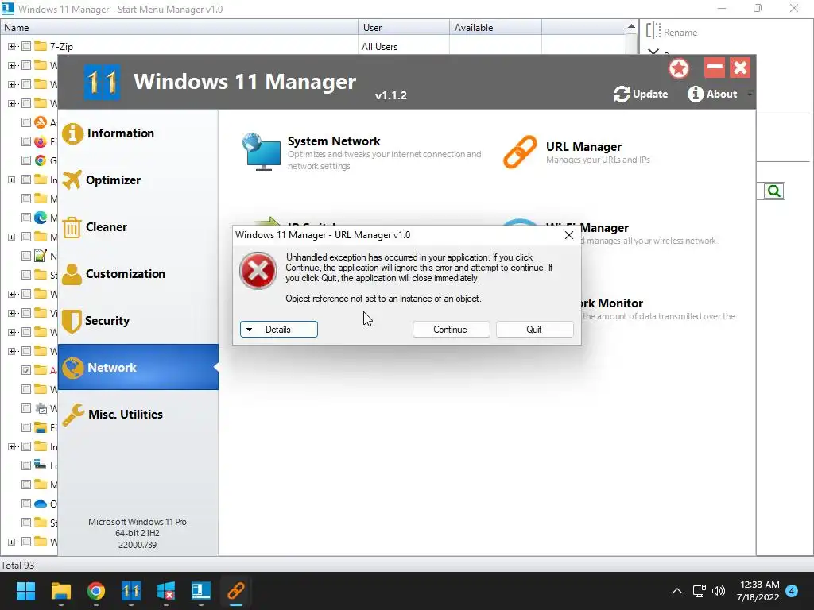Open the notification badge showing 4
The height and width of the screenshot is (610, 814).
pyautogui.click(x=792, y=591)
